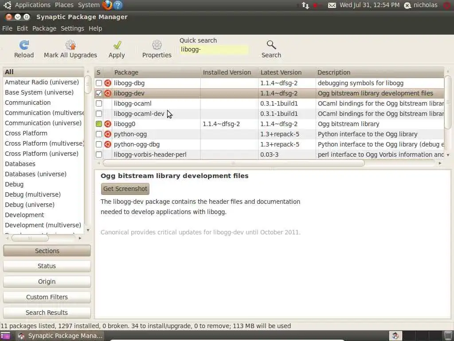Switch to the Status filter button
Screen dimensions: 454x341
47,266
